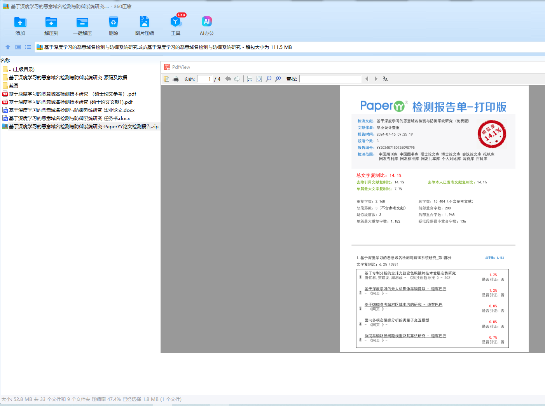Screen dimensions: 545x406
Task: Toggle match case in PDF search
Action: pos(385,79)
